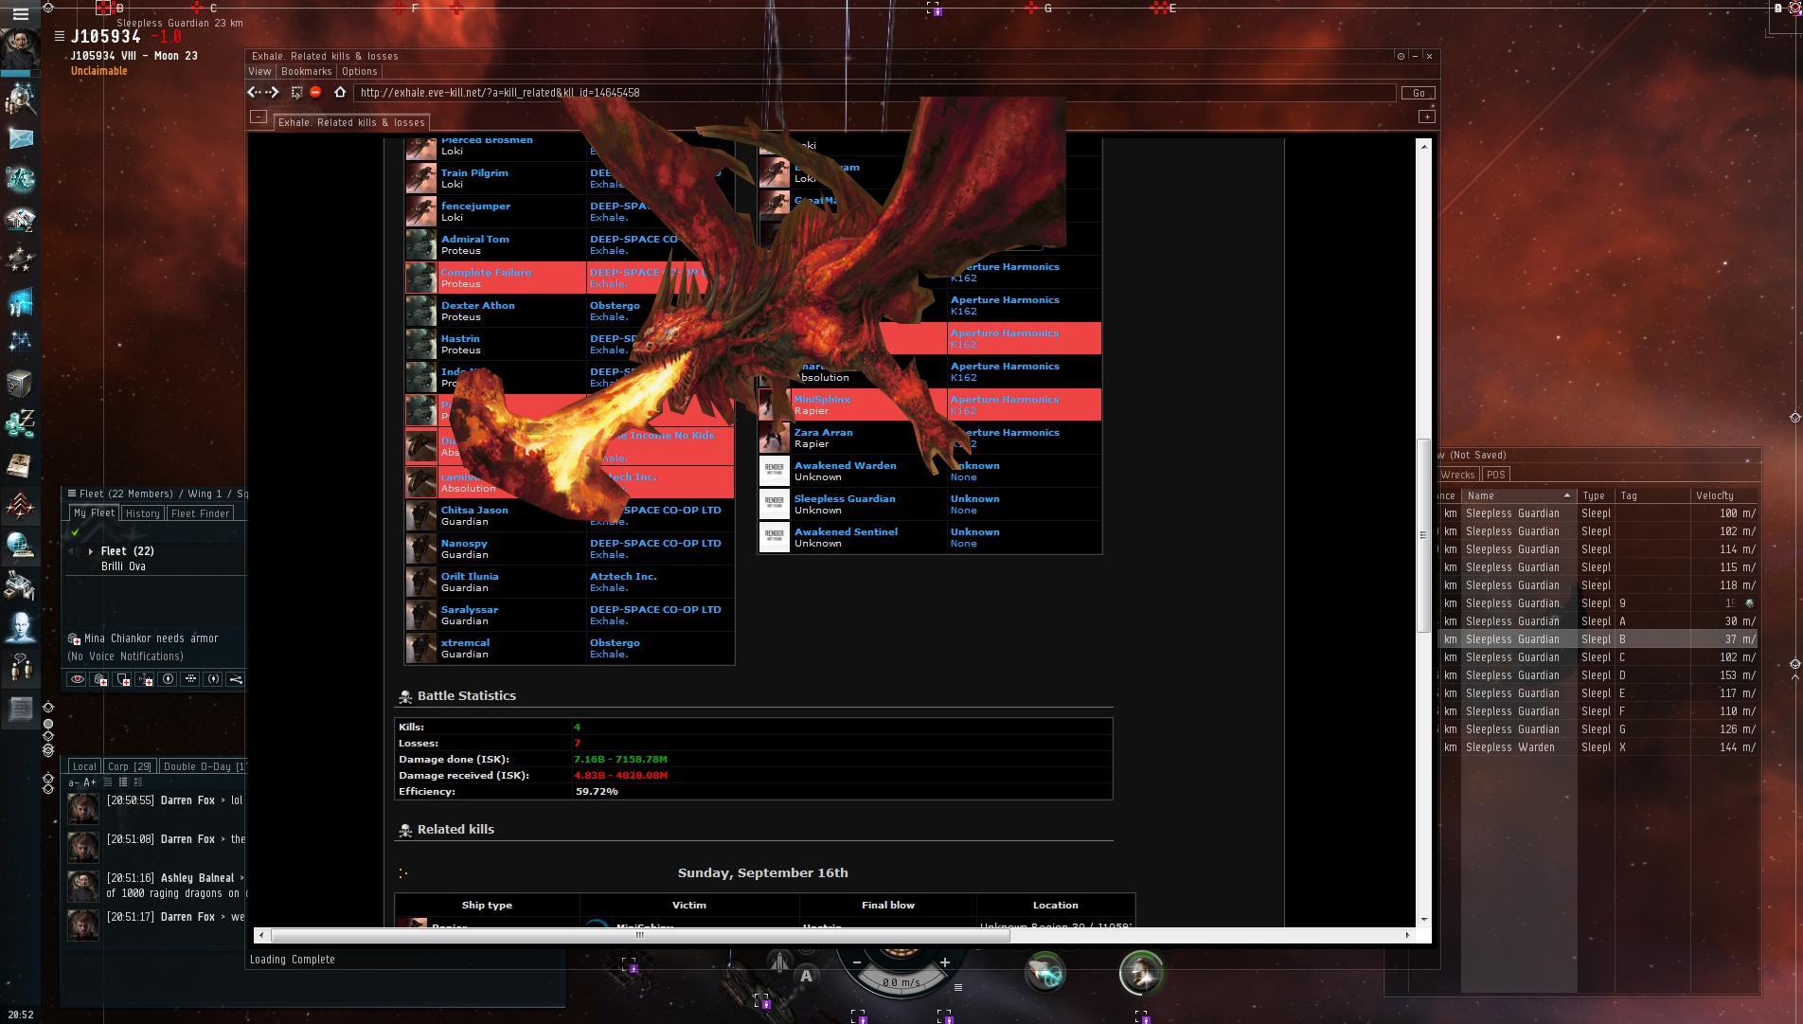Go to browser home page icon
The image size is (1803, 1024).
click(340, 92)
